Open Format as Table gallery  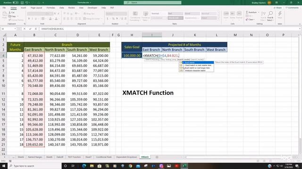(146, 16)
